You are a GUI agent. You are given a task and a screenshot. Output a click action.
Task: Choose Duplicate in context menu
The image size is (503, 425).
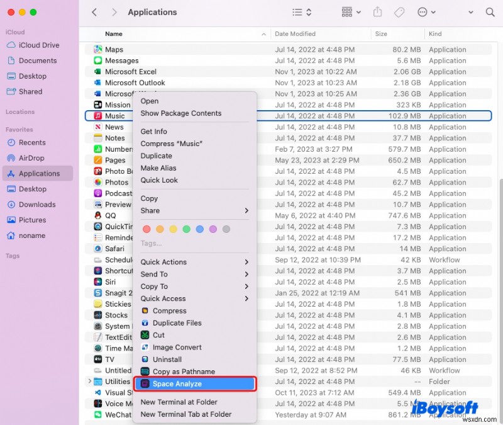194,156
